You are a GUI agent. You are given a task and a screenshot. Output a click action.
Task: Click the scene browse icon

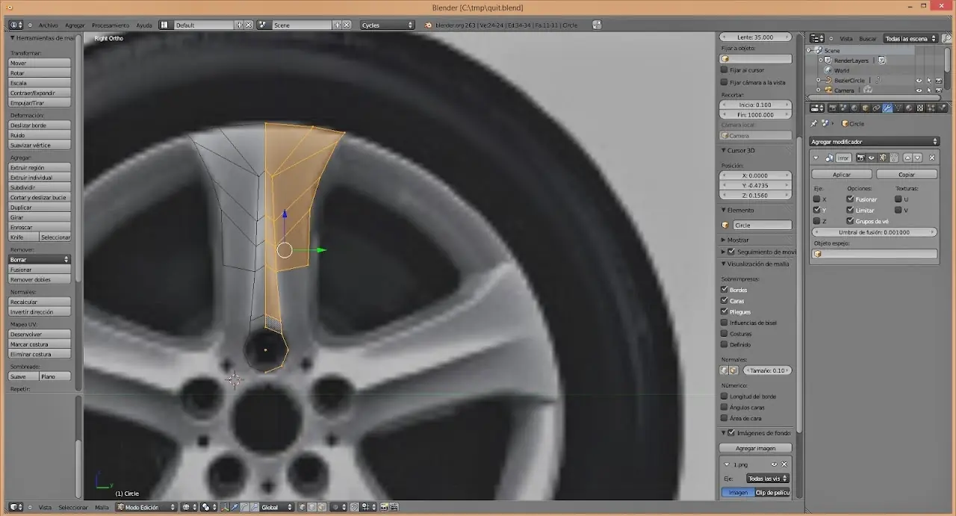click(264, 25)
